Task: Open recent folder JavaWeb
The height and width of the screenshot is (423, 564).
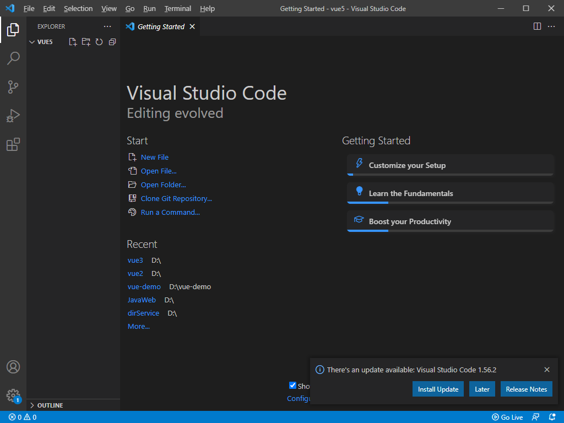Action: point(142,300)
